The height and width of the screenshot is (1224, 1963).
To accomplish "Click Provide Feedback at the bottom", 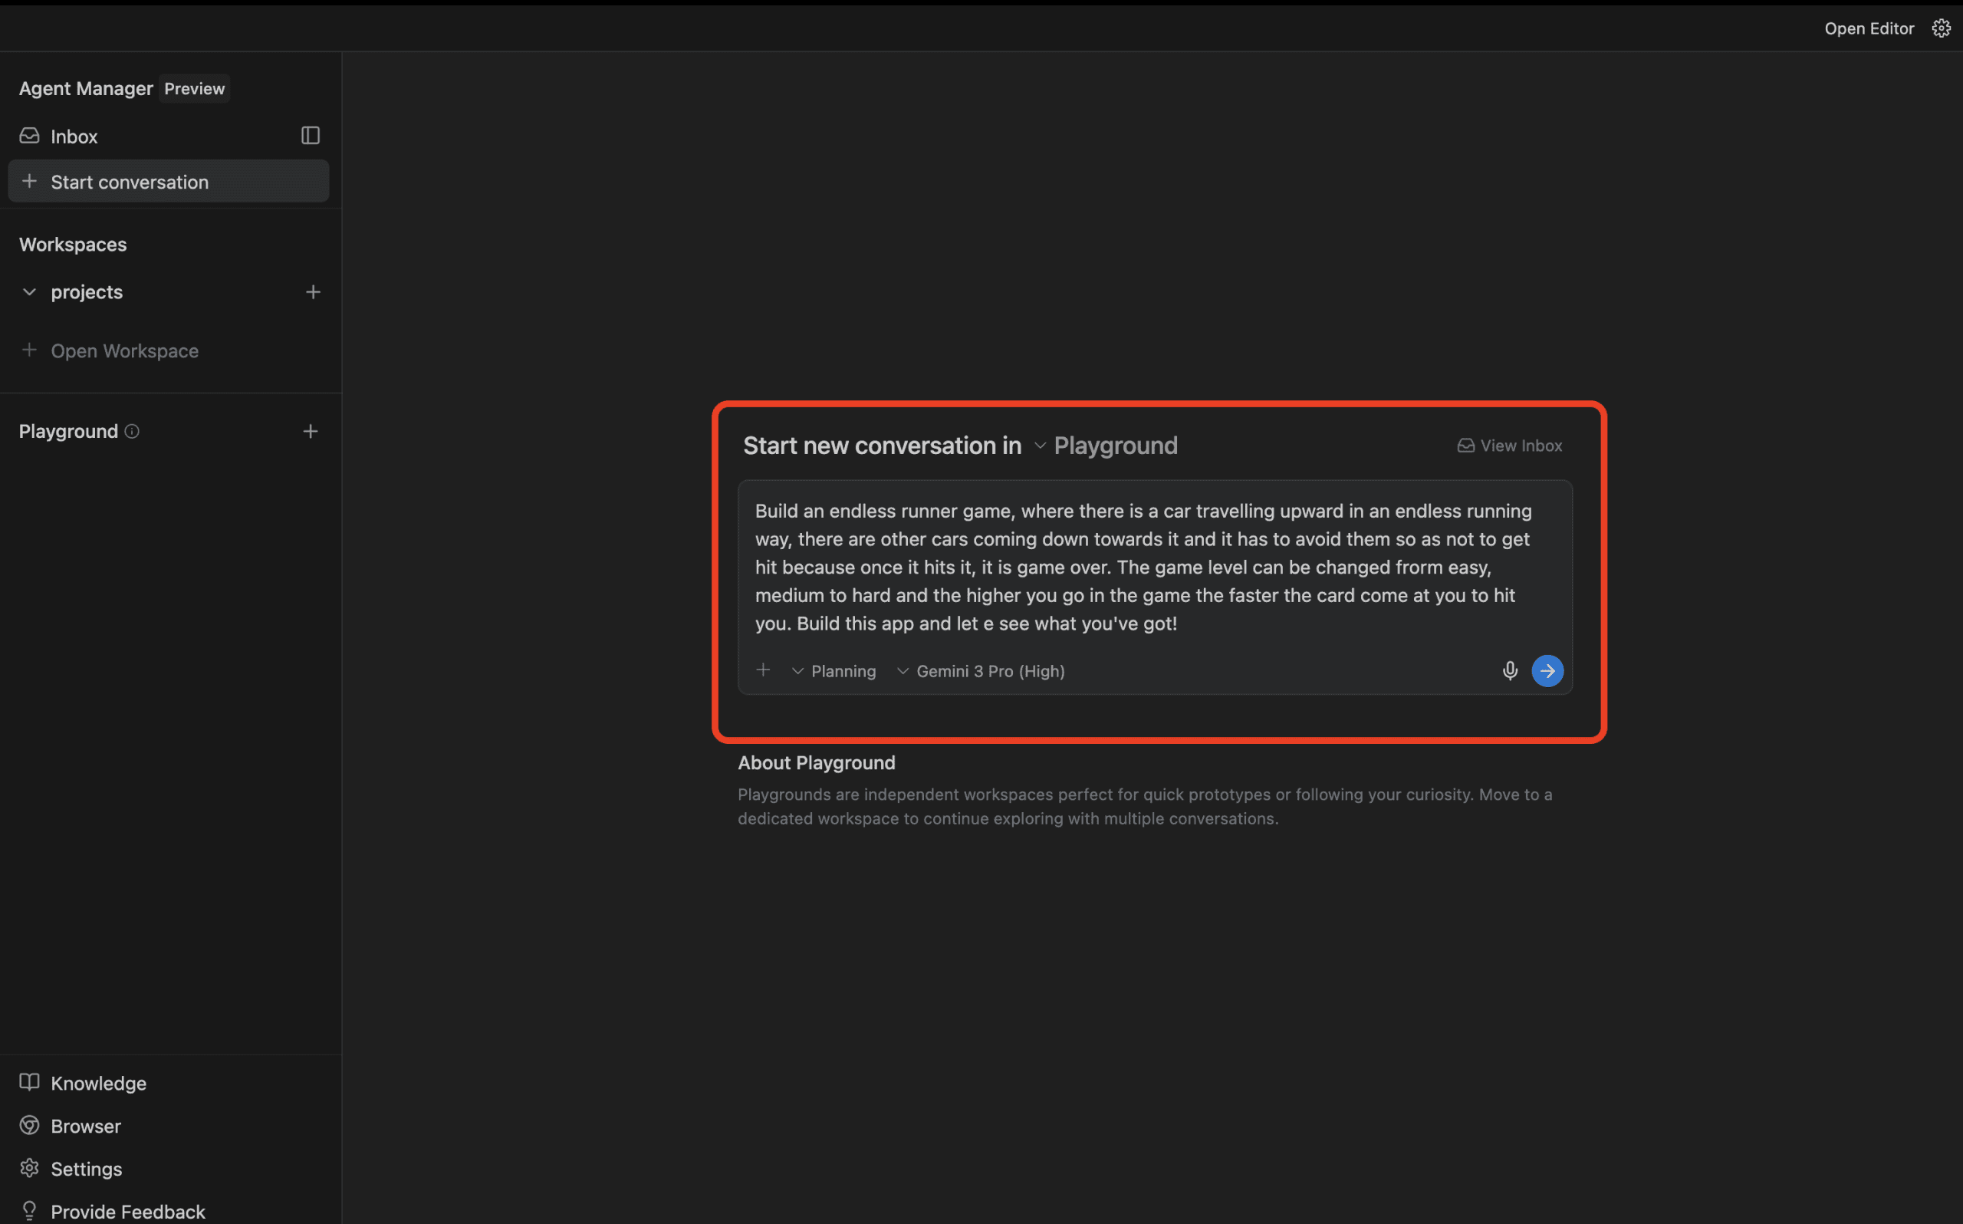I will [x=127, y=1210].
